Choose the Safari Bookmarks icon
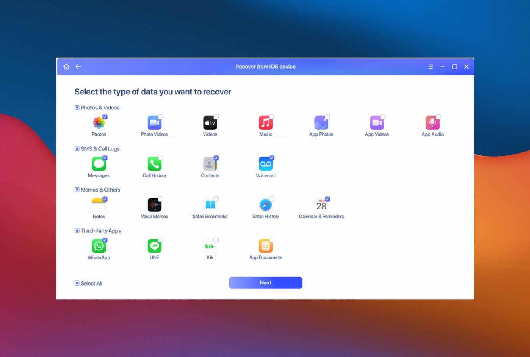 pos(210,205)
